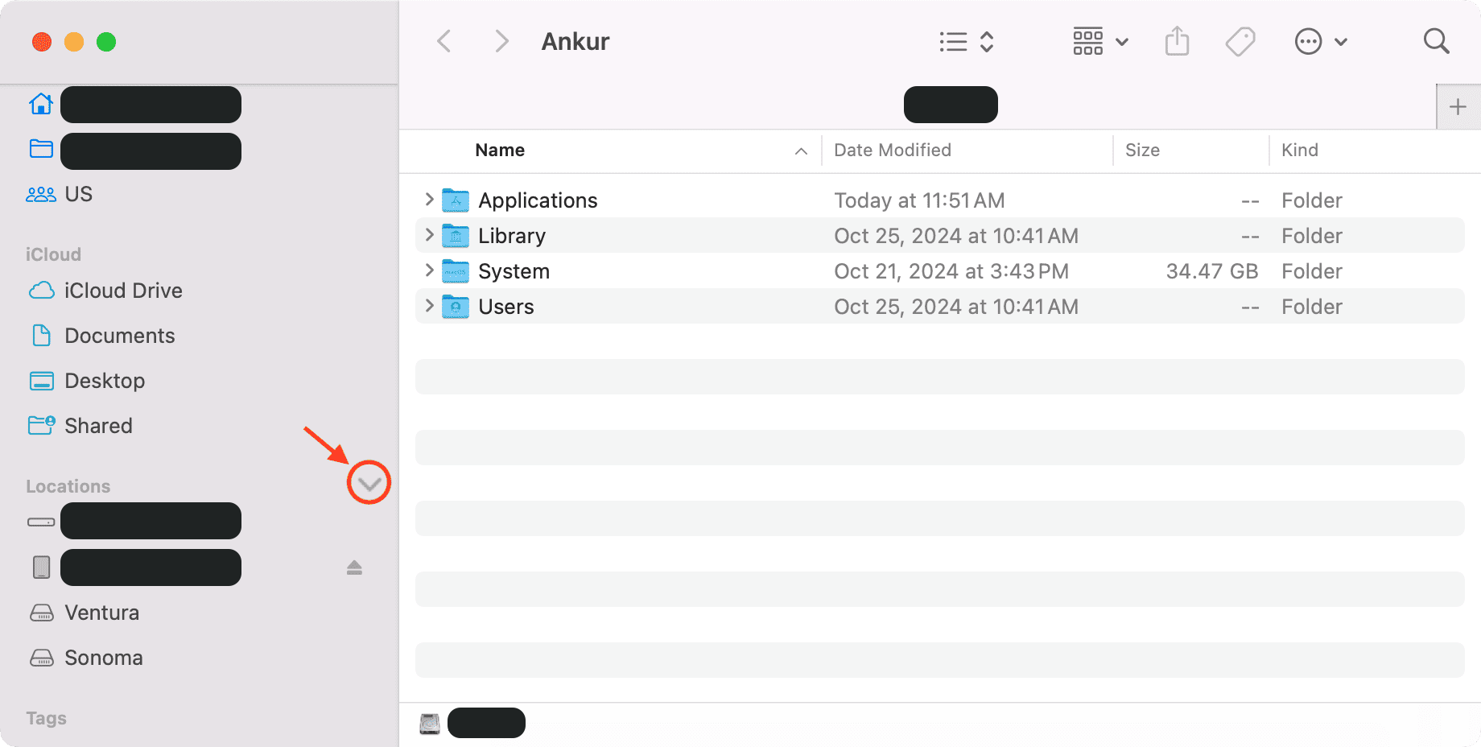The image size is (1481, 747).
Task: Eject the external device in the sidebar
Action: tap(355, 567)
